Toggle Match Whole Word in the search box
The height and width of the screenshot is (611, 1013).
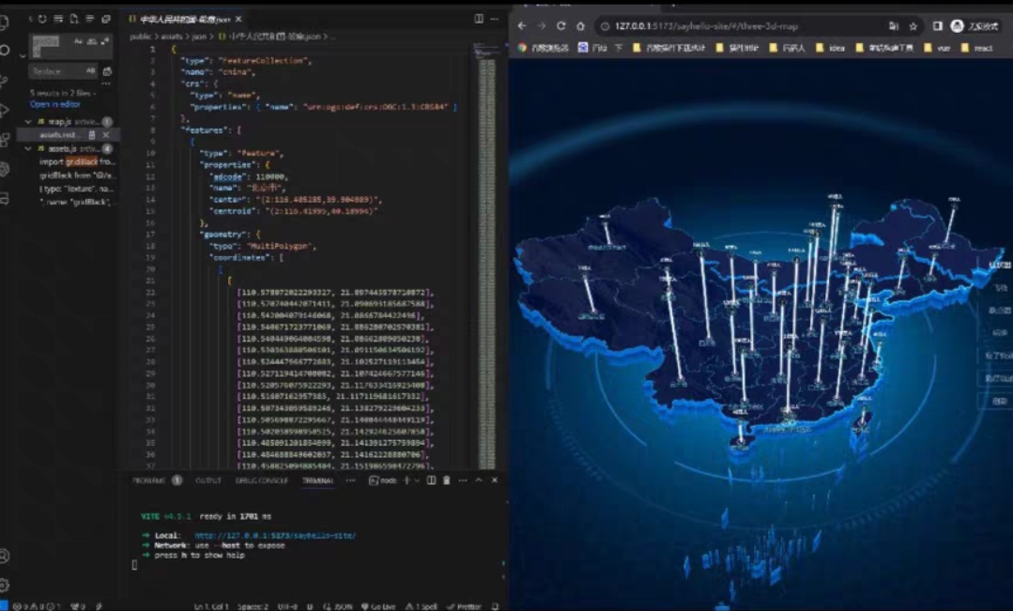[x=92, y=41]
